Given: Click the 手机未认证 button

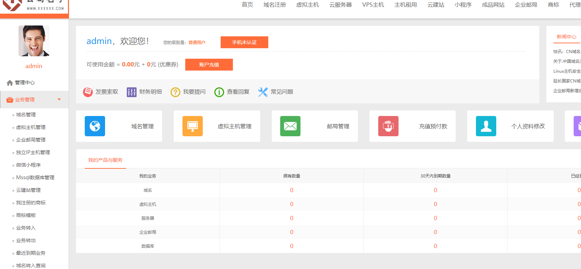Looking at the screenshot, I should tap(244, 42).
